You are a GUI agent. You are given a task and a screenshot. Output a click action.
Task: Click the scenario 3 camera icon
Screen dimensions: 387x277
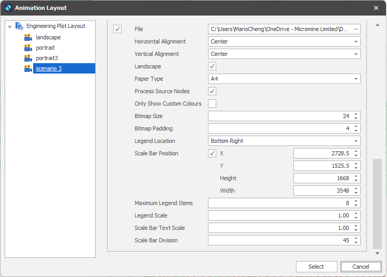pyautogui.click(x=28, y=68)
